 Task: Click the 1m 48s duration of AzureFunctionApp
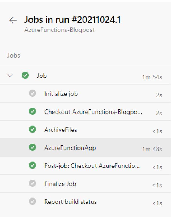pyautogui.click(x=152, y=149)
